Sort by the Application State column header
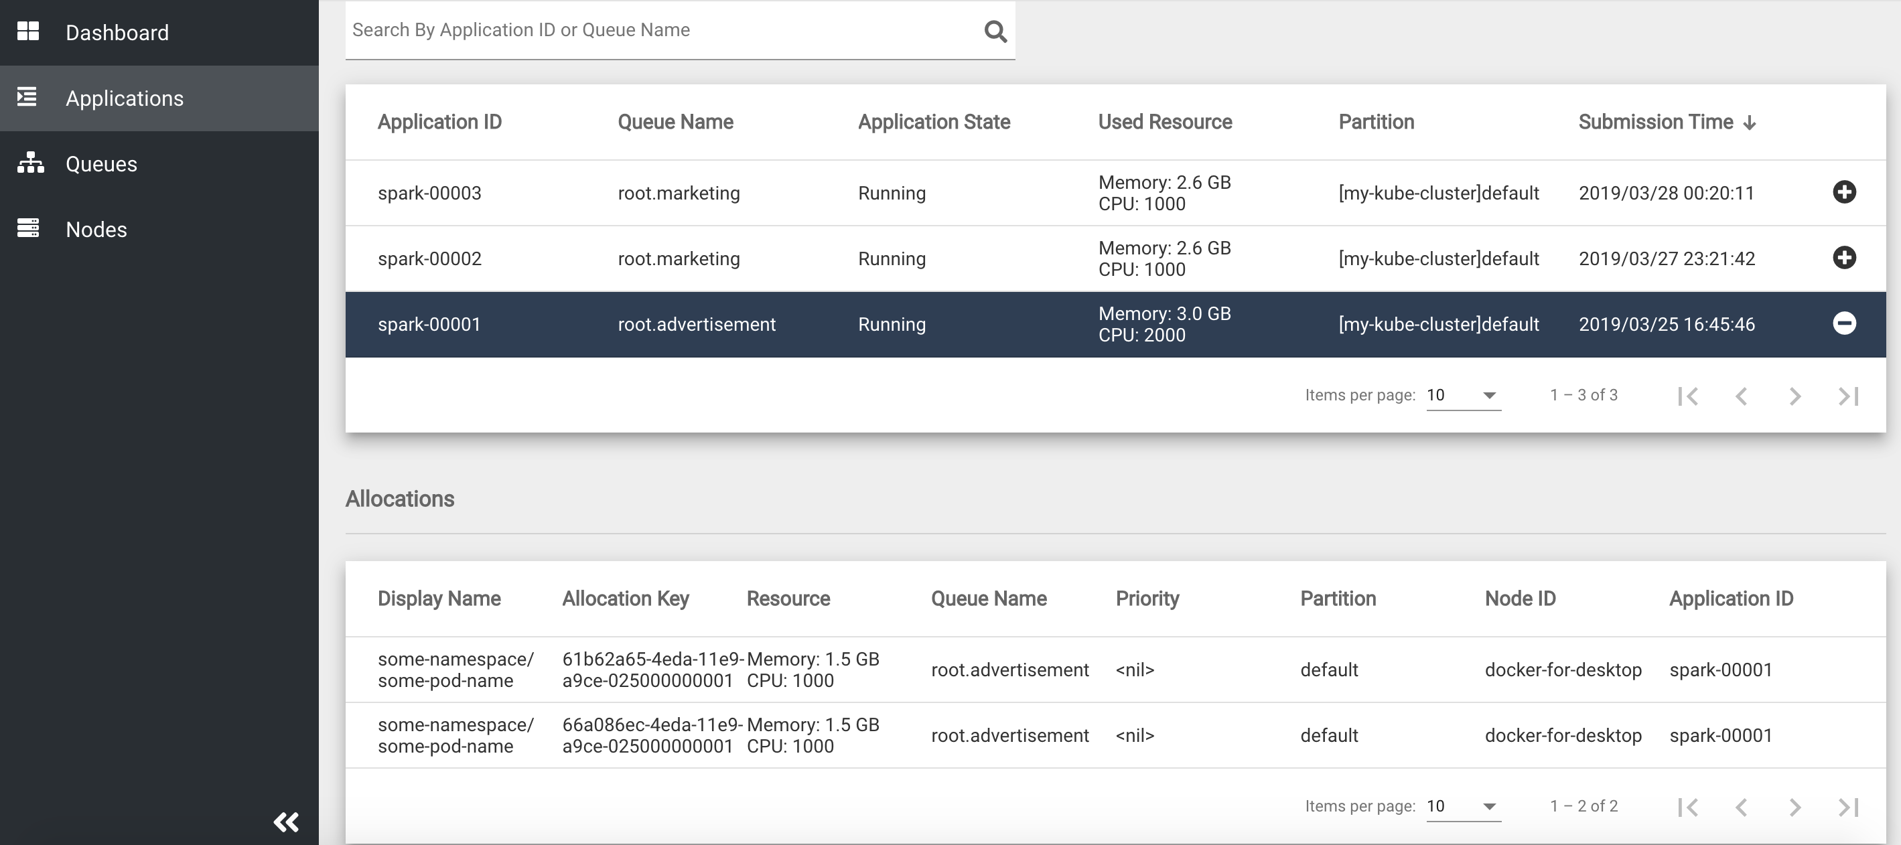Screen dimensions: 1901x845 coord(934,122)
